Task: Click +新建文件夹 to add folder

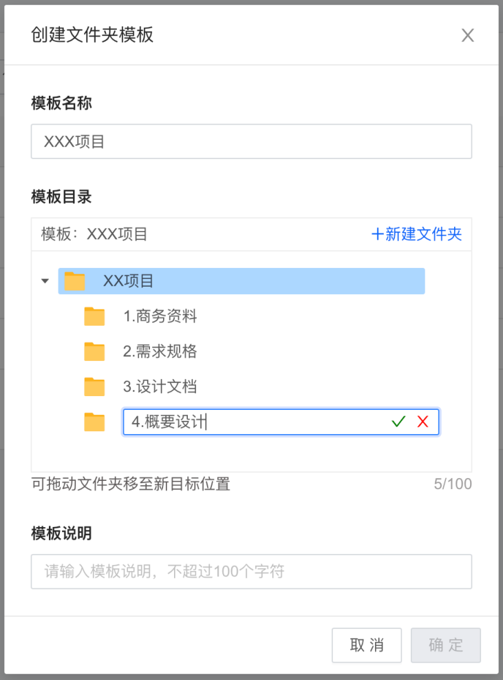Action: [x=416, y=234]
